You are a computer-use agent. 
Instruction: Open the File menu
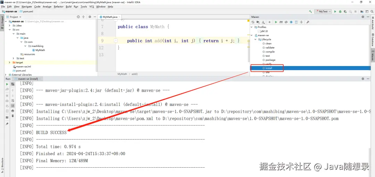3,7
